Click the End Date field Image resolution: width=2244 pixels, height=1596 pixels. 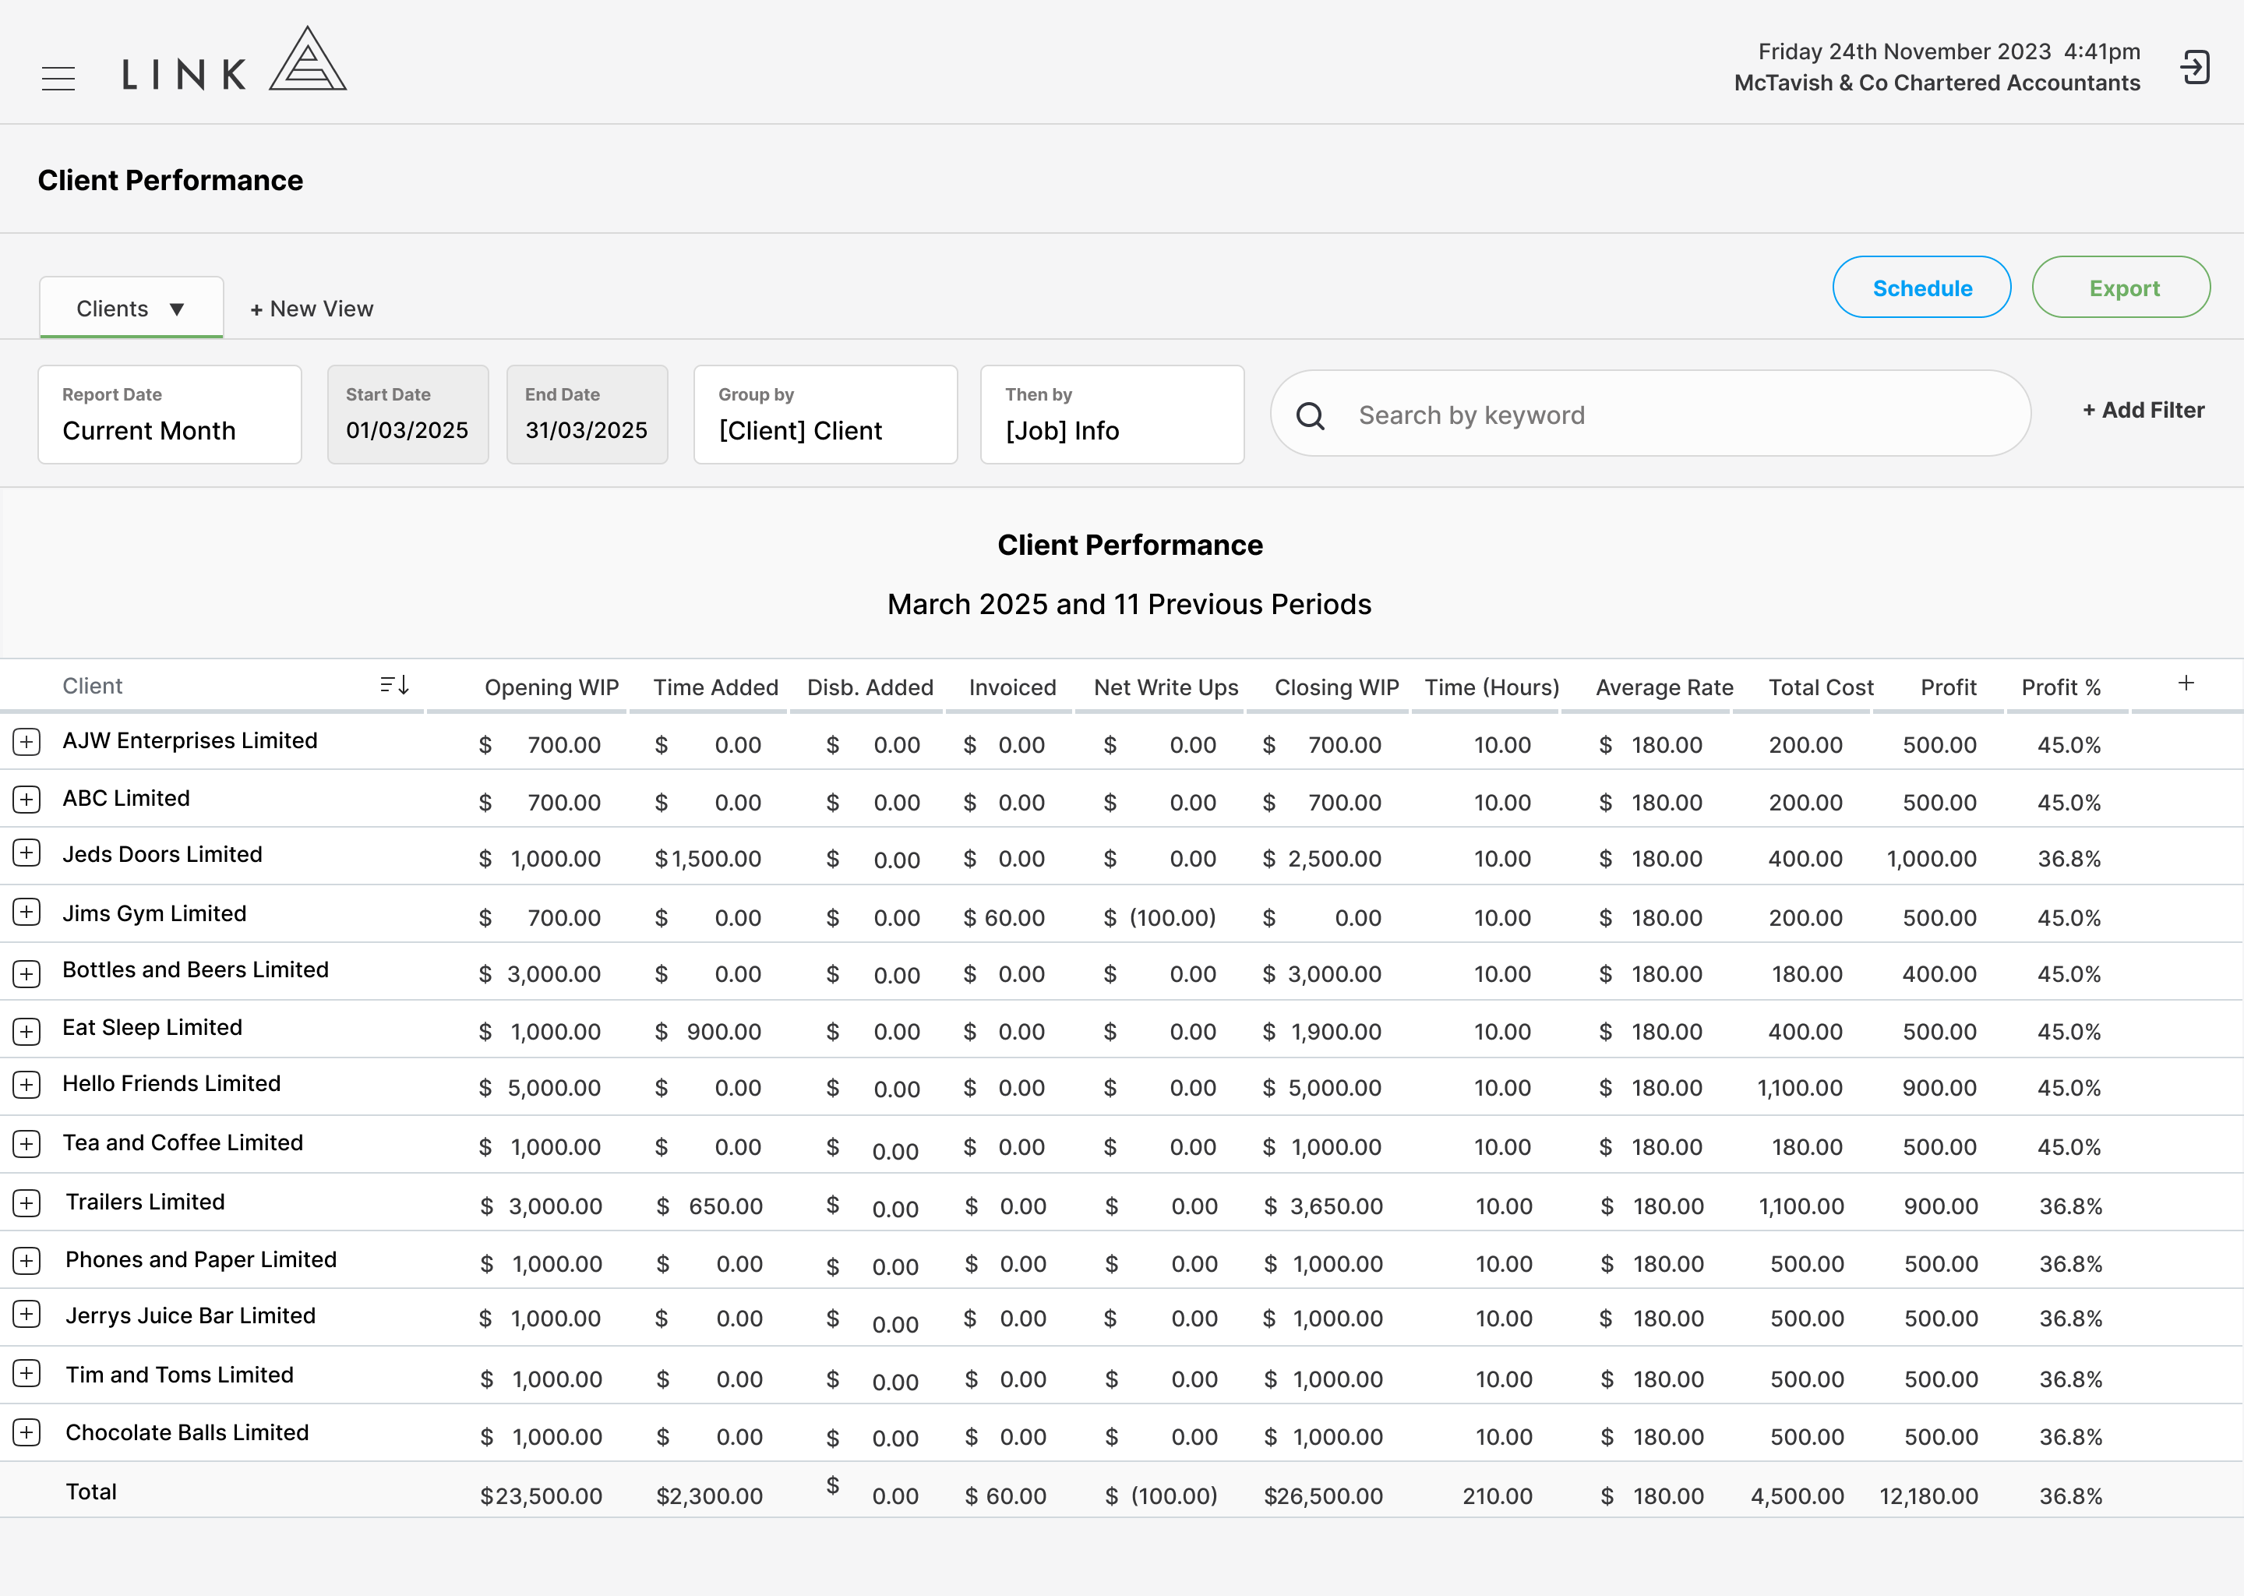coord(587,415)
